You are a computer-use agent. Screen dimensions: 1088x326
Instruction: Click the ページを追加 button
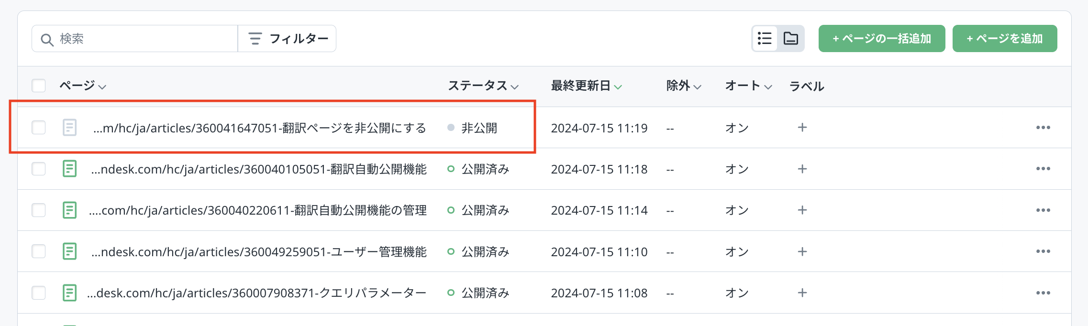tap(1004, 39)
